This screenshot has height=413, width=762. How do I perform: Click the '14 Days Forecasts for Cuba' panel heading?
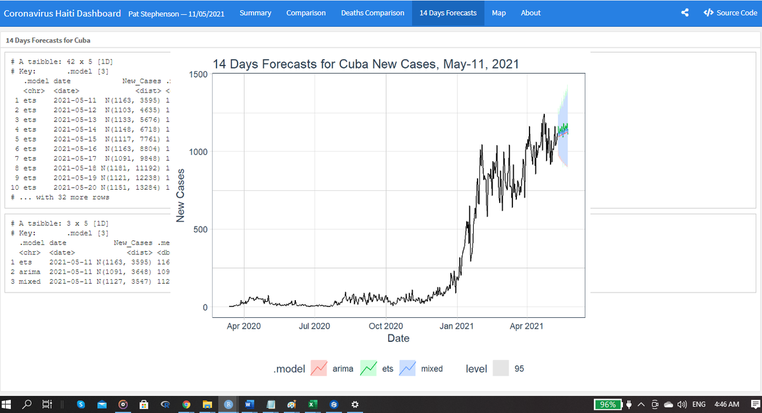coord(48,40)
